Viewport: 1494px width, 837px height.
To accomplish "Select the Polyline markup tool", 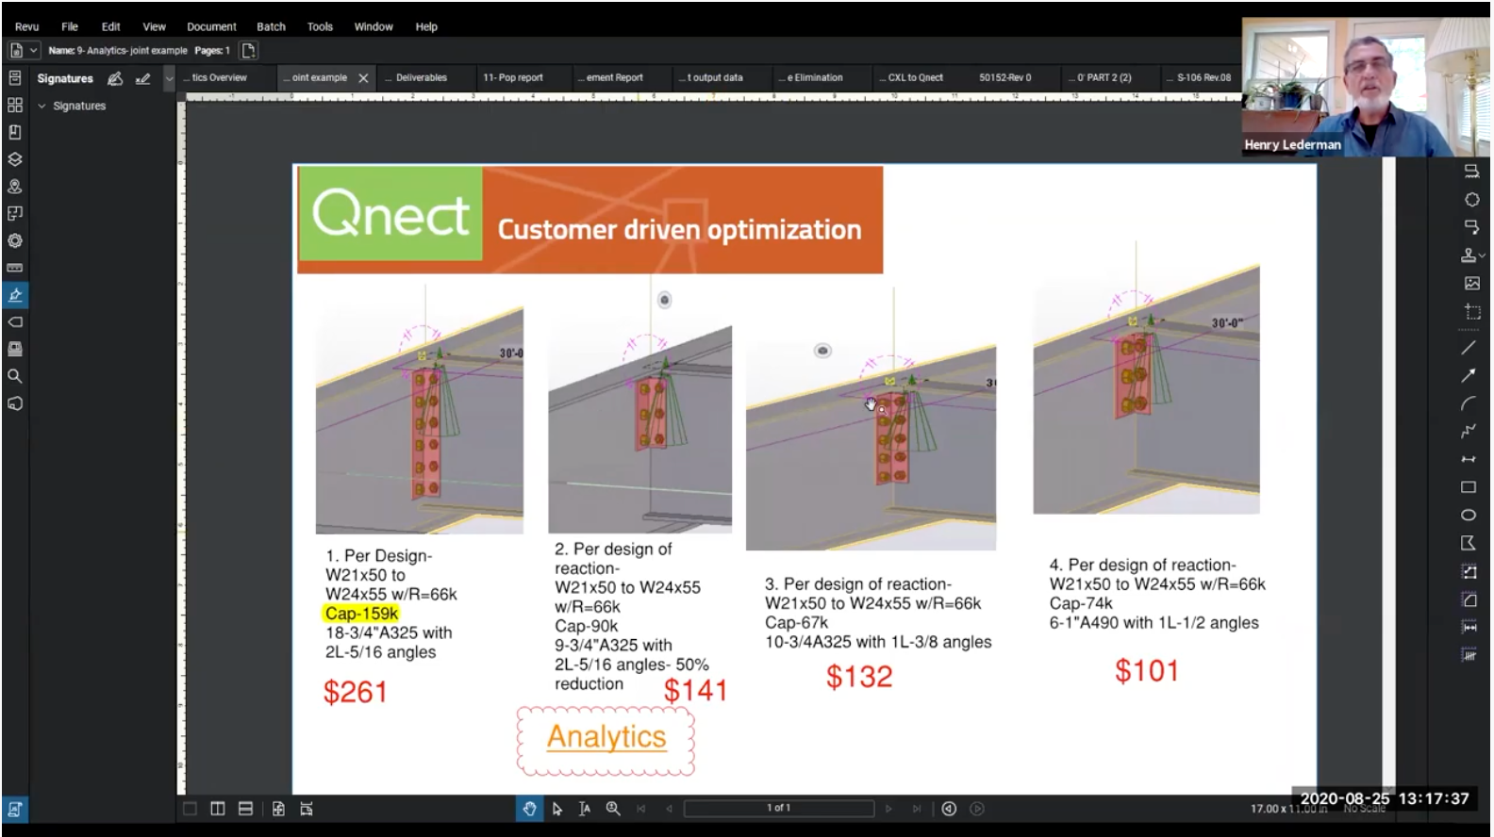I will pyautogui.click(x=1469, y=431).
